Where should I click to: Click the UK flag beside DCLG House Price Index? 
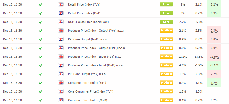click(60, 22)
